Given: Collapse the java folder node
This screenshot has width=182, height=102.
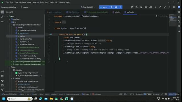Looking at the screenshot, I should point(9,22).
